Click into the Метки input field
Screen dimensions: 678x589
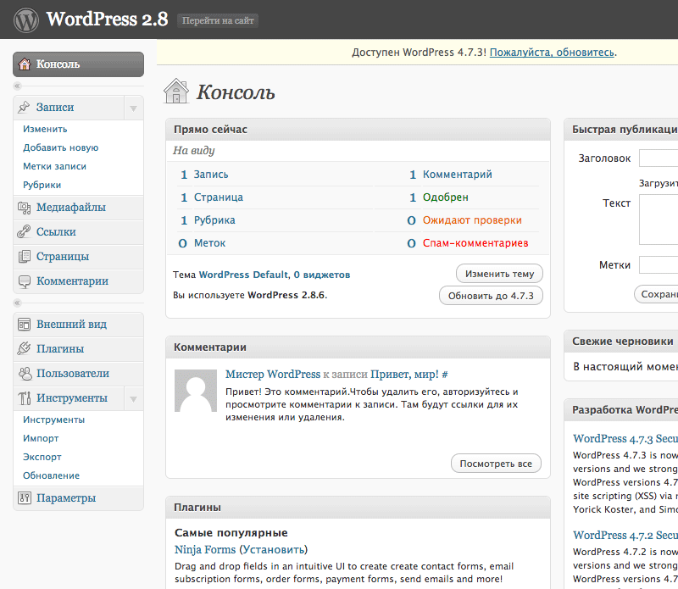coord(659,265)
